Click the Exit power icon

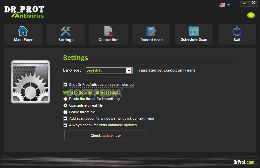[x=237, y=34]
